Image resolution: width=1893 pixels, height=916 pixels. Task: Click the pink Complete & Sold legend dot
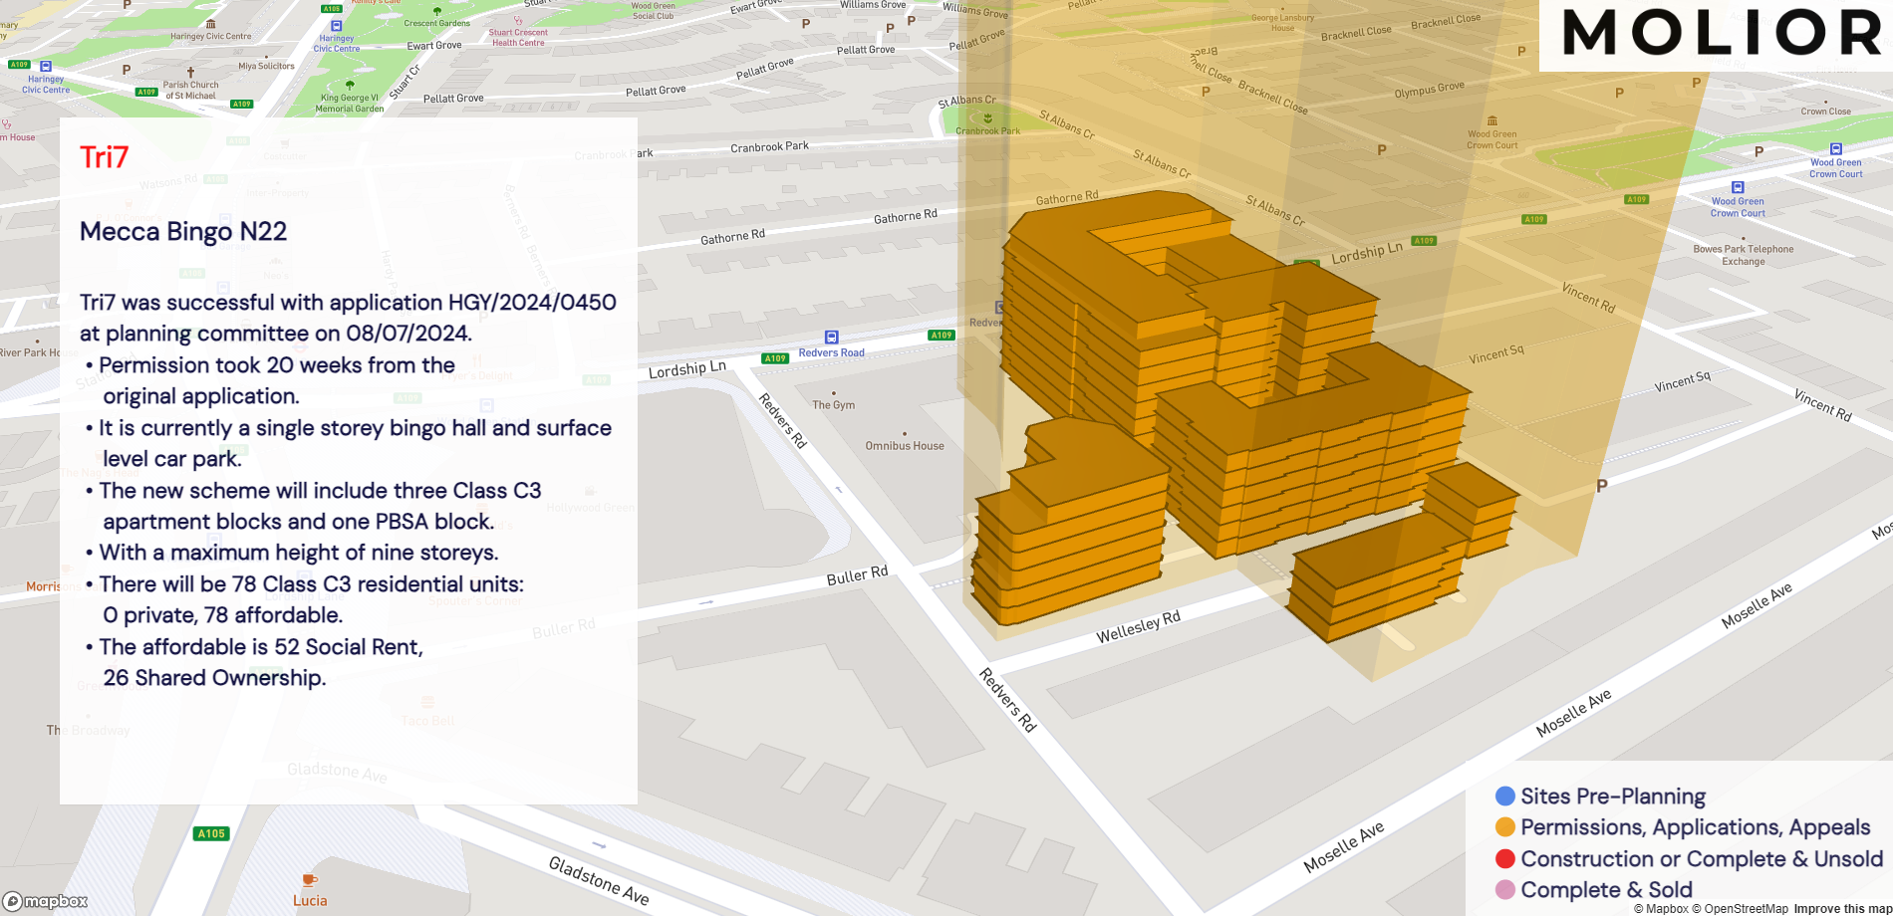pyautogui.click(x=1505, y=889)
